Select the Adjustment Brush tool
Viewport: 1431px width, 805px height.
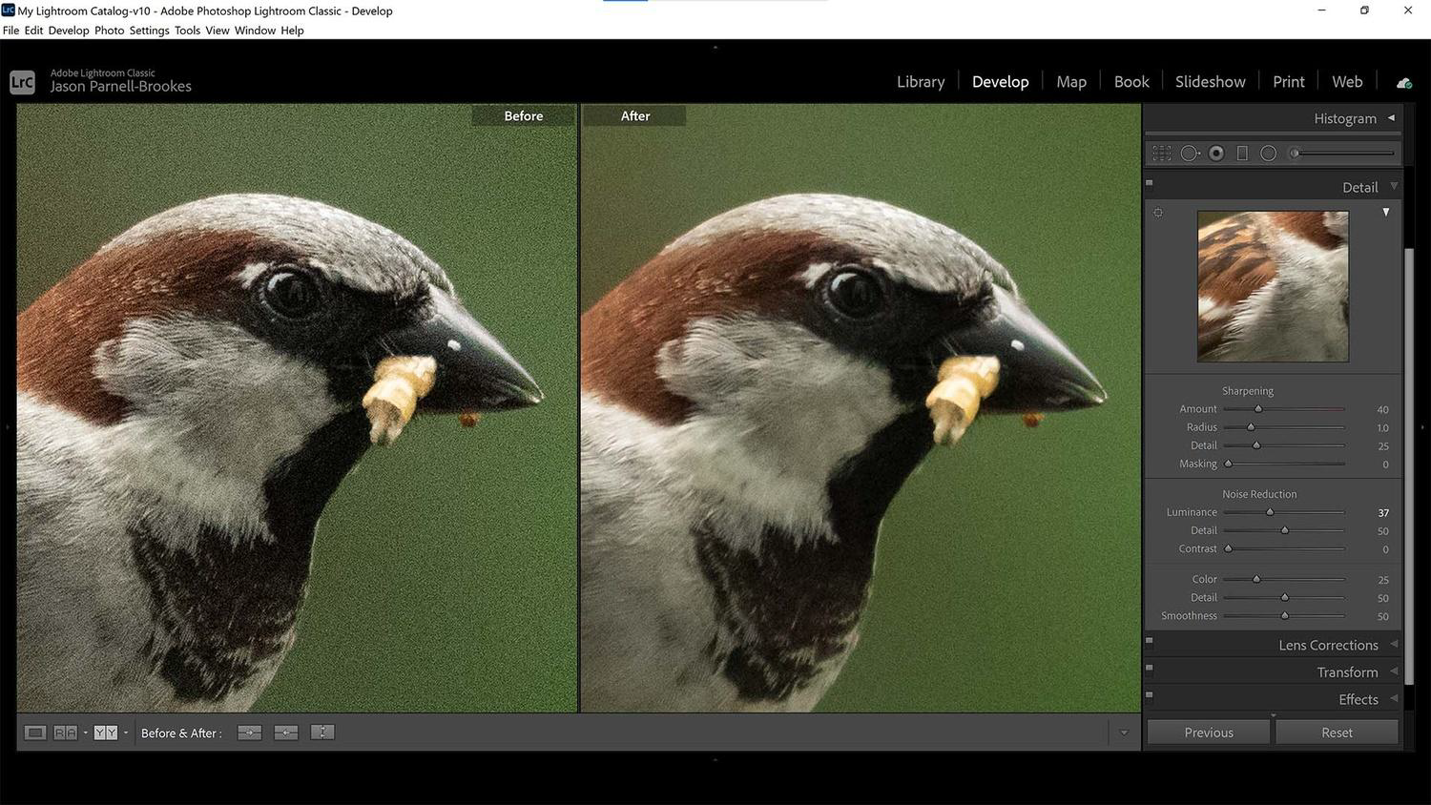[x=1343, y=153]
